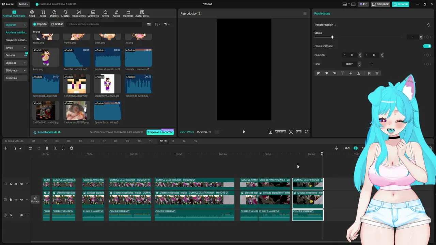The image size is (436, 245).
Task: Reset the Transformación settings
Action: click(x=429, y=25)
